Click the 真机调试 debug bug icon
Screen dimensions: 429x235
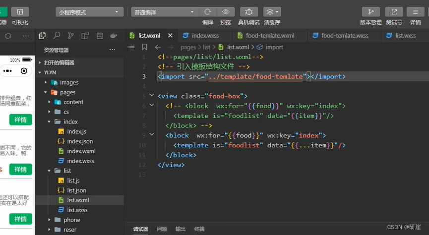click(x=248, y=12)
